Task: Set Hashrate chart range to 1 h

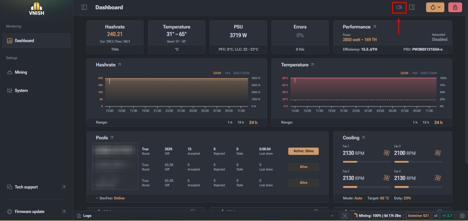Action: 230,123
